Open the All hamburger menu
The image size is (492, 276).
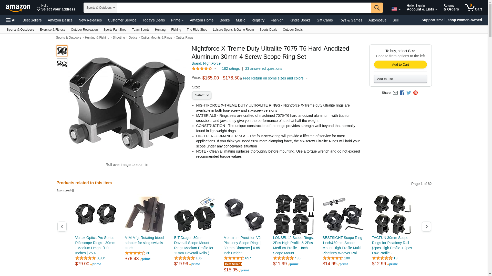tap(11, 20)
